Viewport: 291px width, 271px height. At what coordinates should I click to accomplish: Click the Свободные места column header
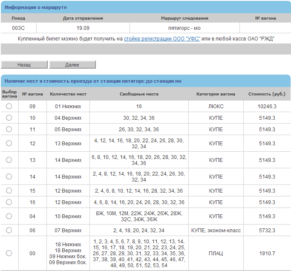[139, 94]
